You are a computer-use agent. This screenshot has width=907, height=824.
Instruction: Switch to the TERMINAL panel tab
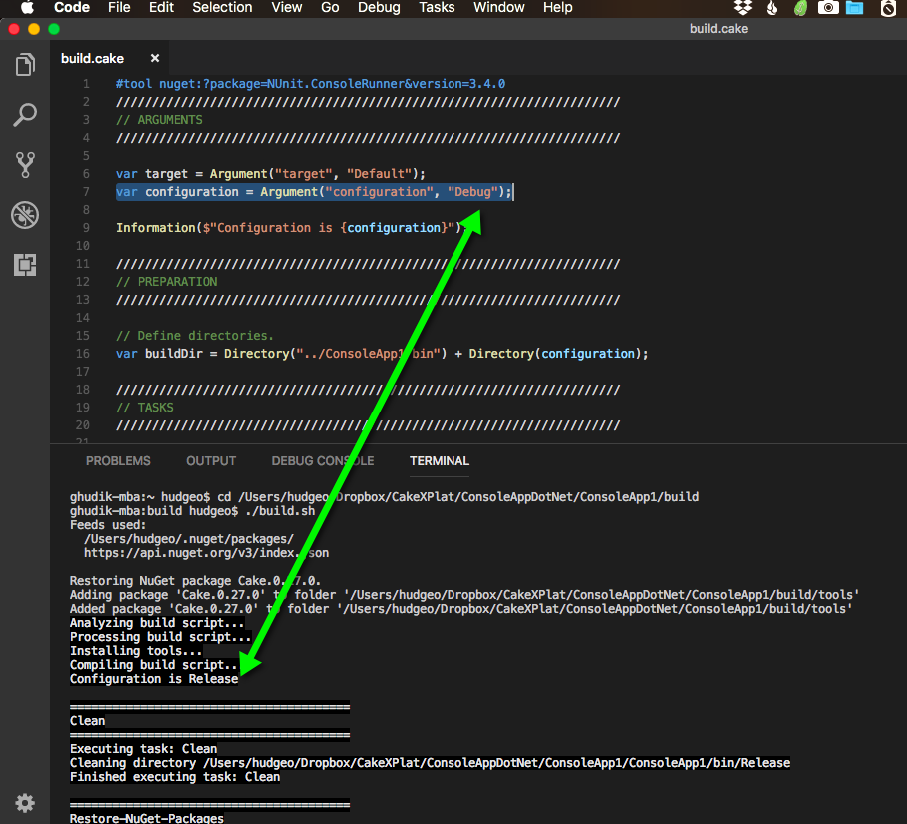[x=440, y=460]
